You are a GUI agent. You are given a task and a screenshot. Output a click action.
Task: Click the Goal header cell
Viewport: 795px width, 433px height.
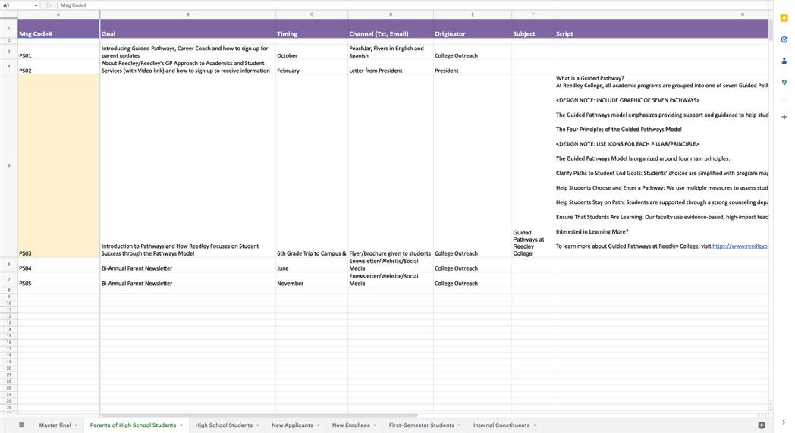pyautogui.click(x=187, y=28)
